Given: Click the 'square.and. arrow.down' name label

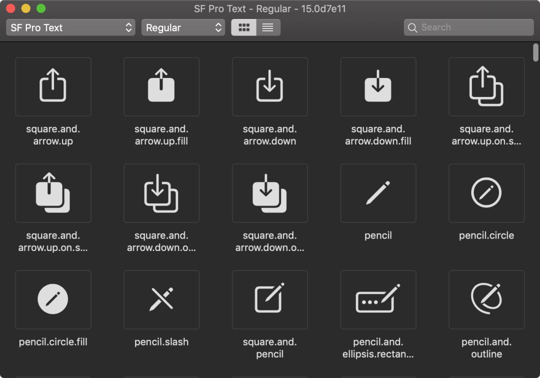Looking at the screenshot, I should (269, 135).
